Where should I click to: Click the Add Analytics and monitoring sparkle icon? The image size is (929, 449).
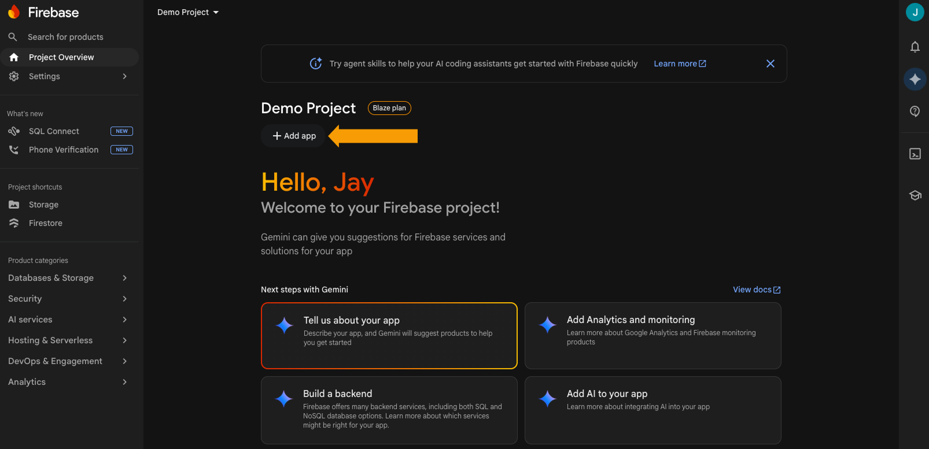coord(548,325)
